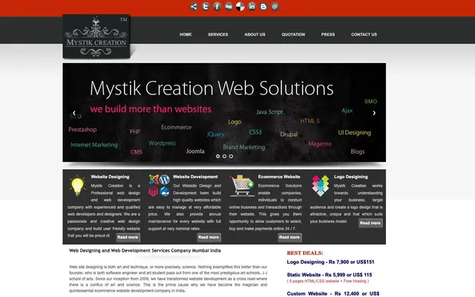Open the SERVICES menu item

(x=217, y=35)
